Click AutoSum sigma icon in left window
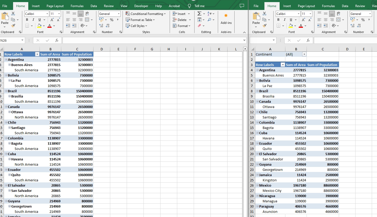 click(x=199, y=14)
